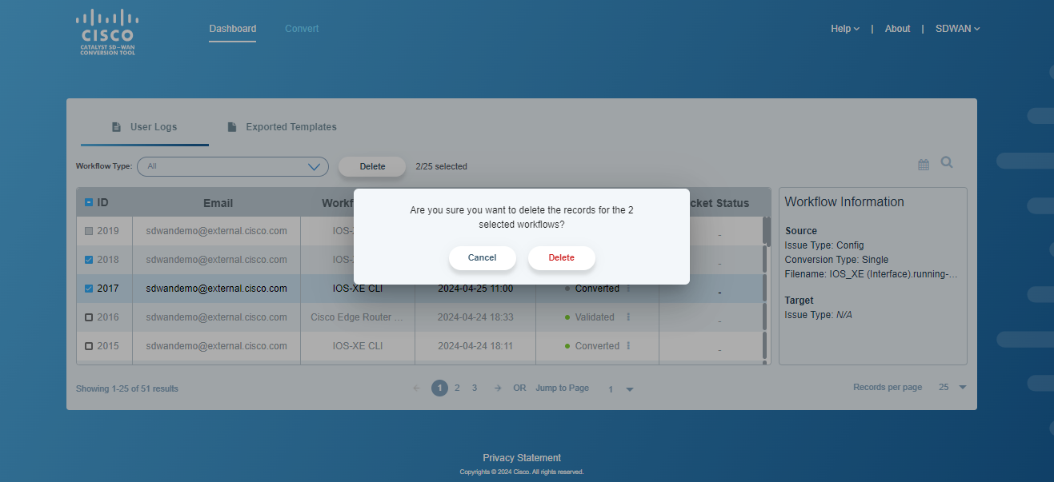This screenshot has width=1054, height=482.
Task: Expand the Help menu
Action: (x=845, y=29)
